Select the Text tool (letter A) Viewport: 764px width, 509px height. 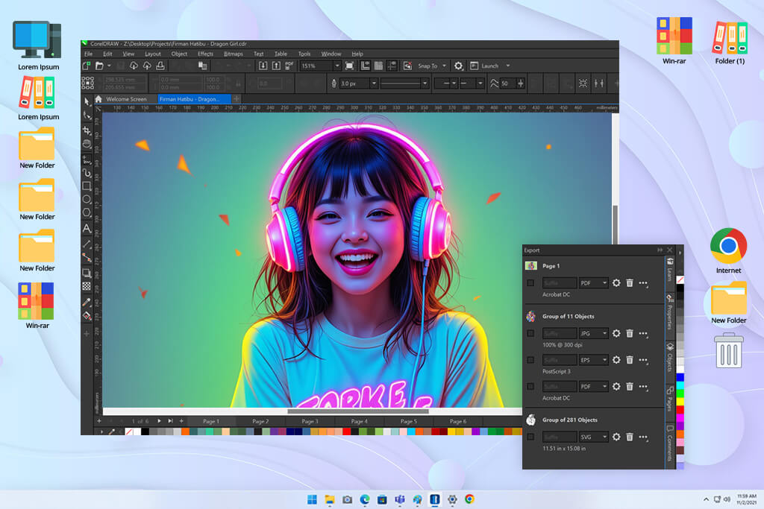(x=87, y=228)
